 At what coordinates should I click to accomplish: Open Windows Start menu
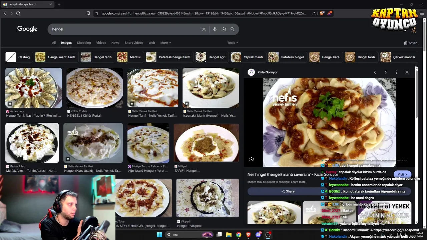pyautogui.click(x=159, y=235)
